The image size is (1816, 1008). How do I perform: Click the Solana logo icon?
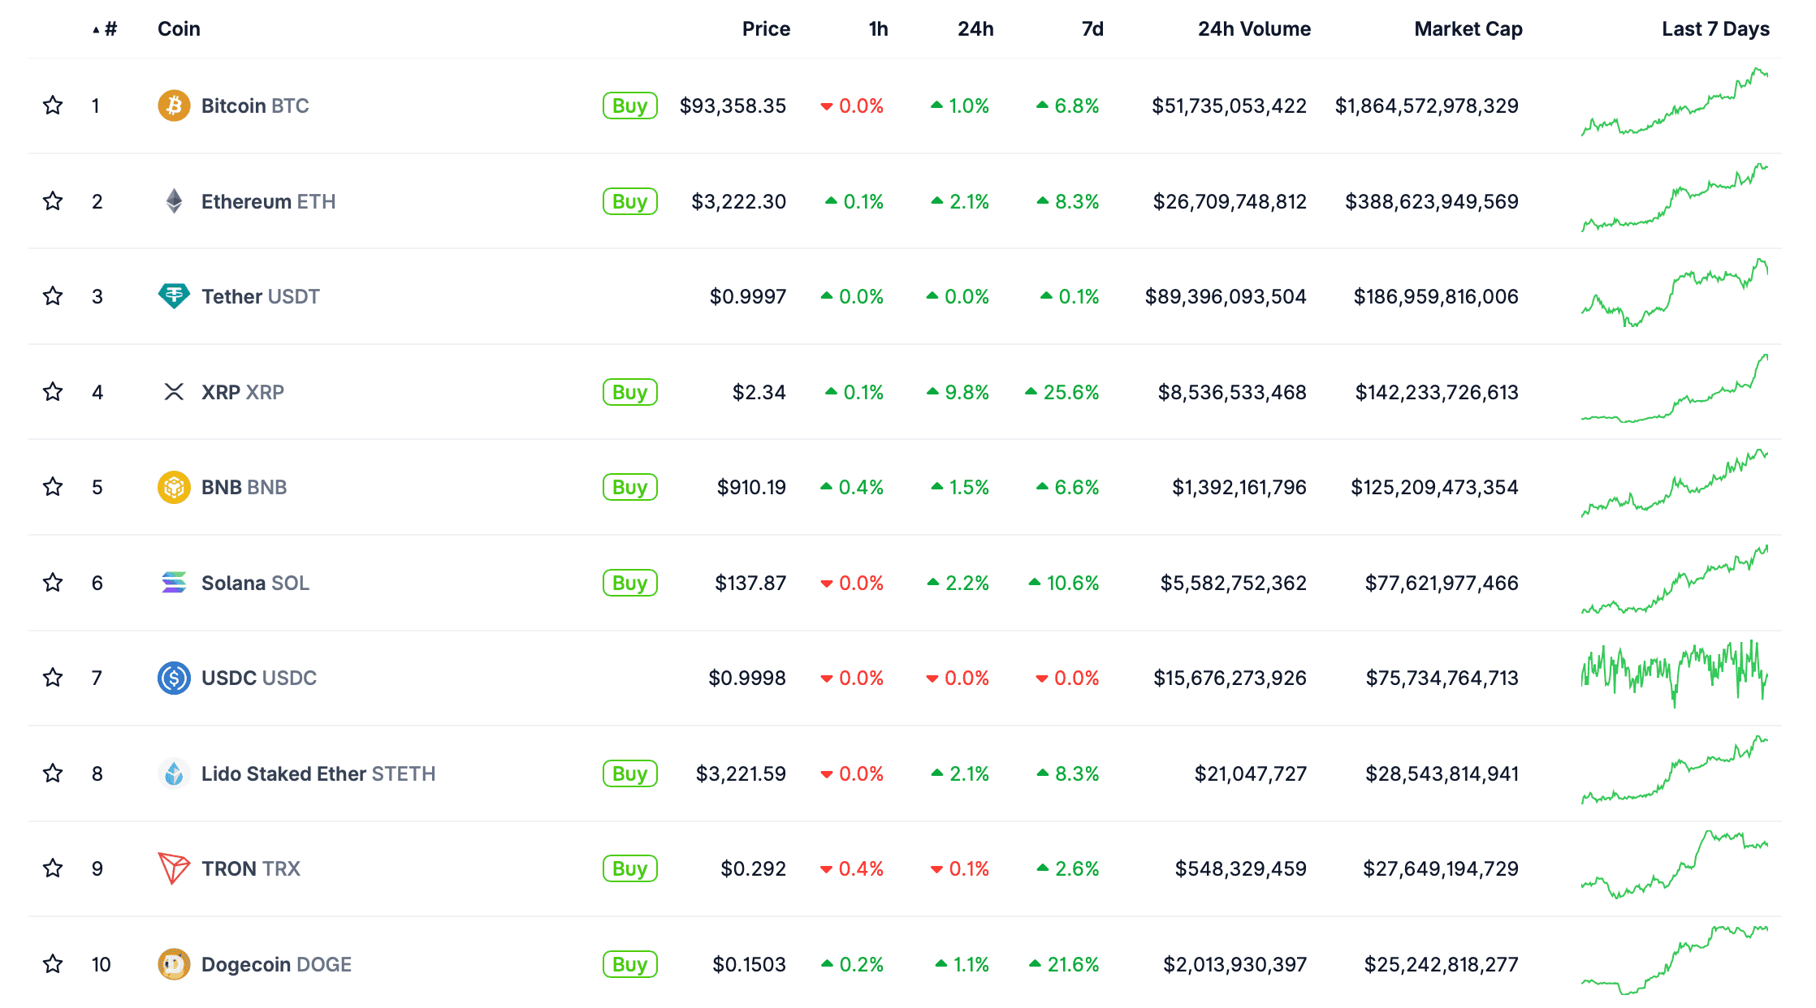coord(174,583)
